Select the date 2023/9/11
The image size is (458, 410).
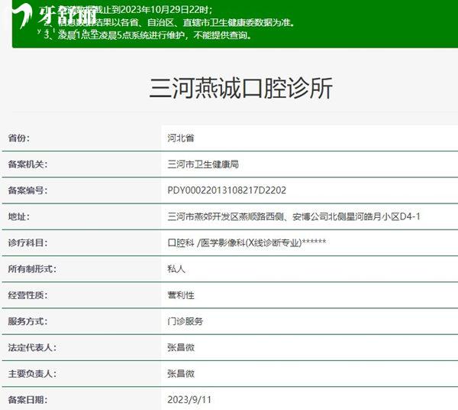tap(189, 399)
